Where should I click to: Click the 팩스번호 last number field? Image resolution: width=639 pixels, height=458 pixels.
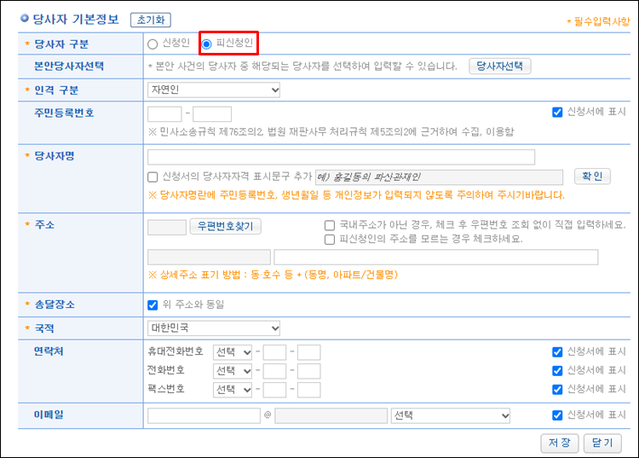point(309,390)
